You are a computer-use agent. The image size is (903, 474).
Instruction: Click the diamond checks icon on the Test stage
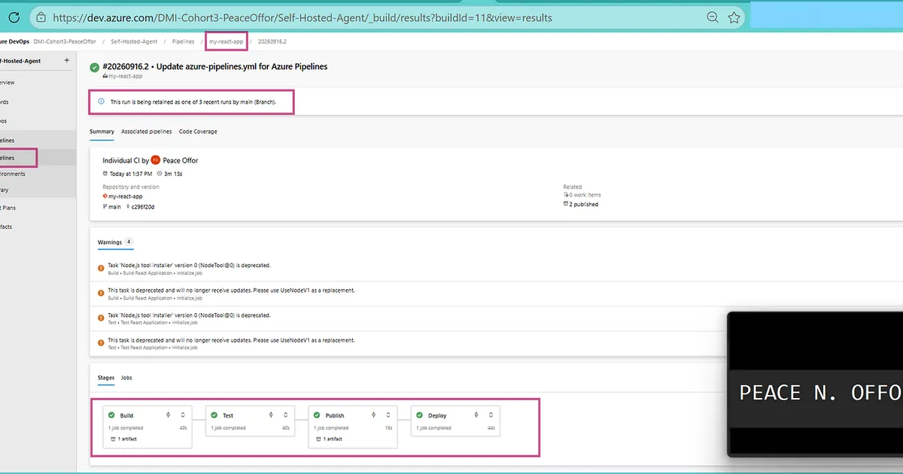[272, 415]
